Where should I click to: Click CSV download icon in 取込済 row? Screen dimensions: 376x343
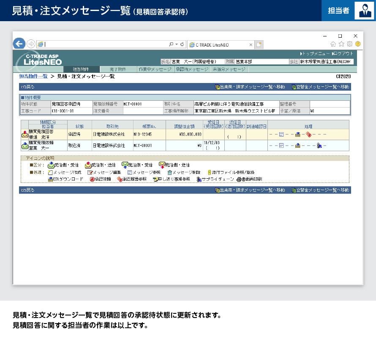click(x=297, y=146)
